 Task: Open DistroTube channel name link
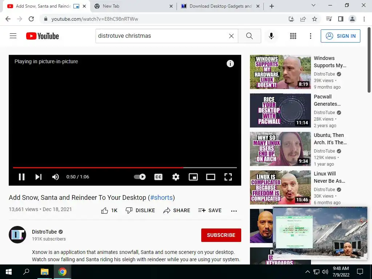pyautogui.click(x=44, y=232)
